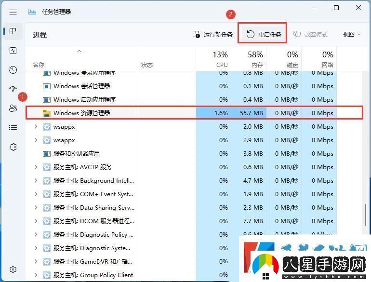Open the App history sidebar icon
Viewport: 371px width, 282px height.
point(13,69)
